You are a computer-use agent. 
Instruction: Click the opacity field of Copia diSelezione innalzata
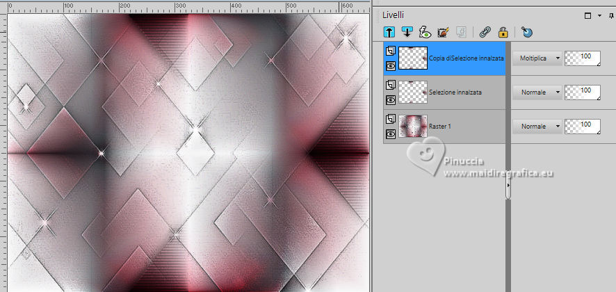tap(582, 58)
